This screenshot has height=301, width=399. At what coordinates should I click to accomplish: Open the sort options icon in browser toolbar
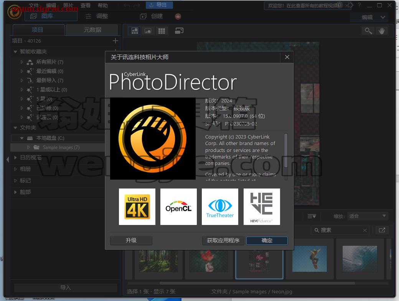pos(312,216)
